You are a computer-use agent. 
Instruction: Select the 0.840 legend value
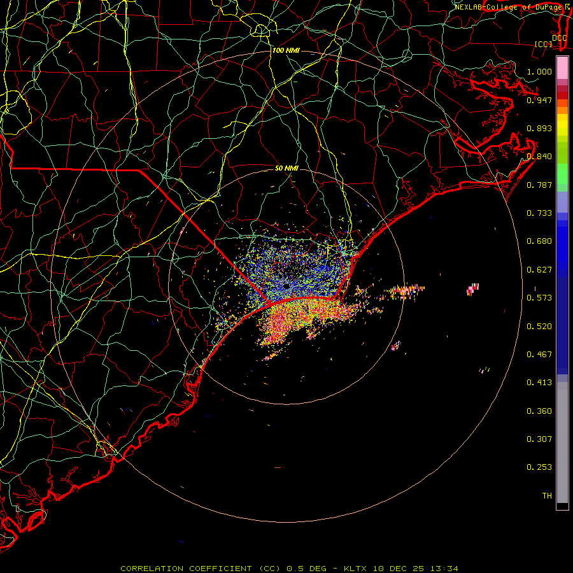click(x=539, y=157)
